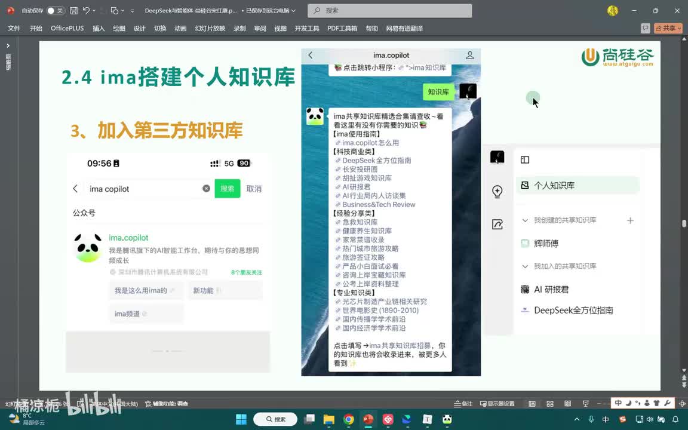
Task: Switch to Reading view icon
Action: coord(568,404)
